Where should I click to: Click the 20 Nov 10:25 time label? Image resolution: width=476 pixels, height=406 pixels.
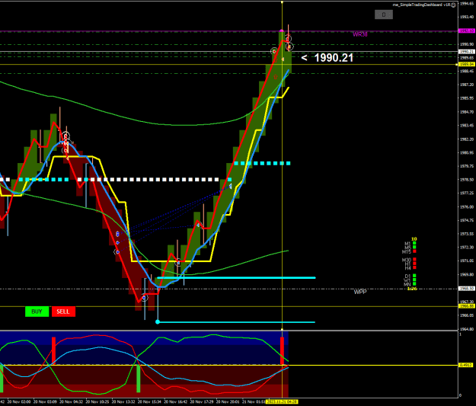click(x=97, y=401)
